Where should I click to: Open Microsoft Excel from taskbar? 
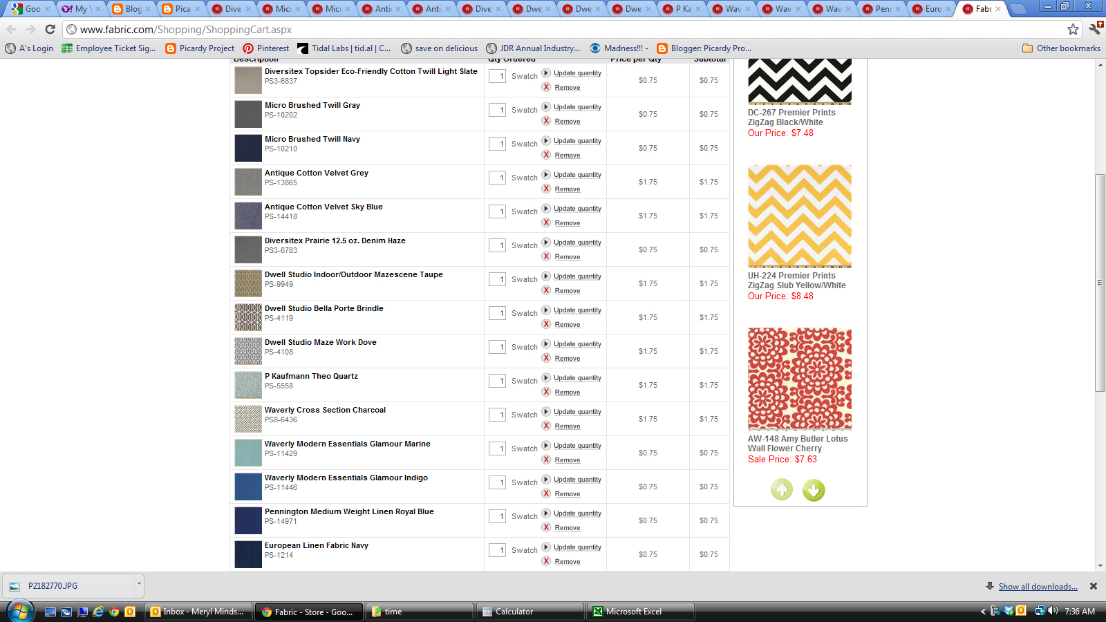pos(641,612)
